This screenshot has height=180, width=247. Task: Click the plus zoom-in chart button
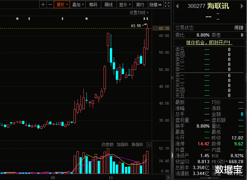43,4
